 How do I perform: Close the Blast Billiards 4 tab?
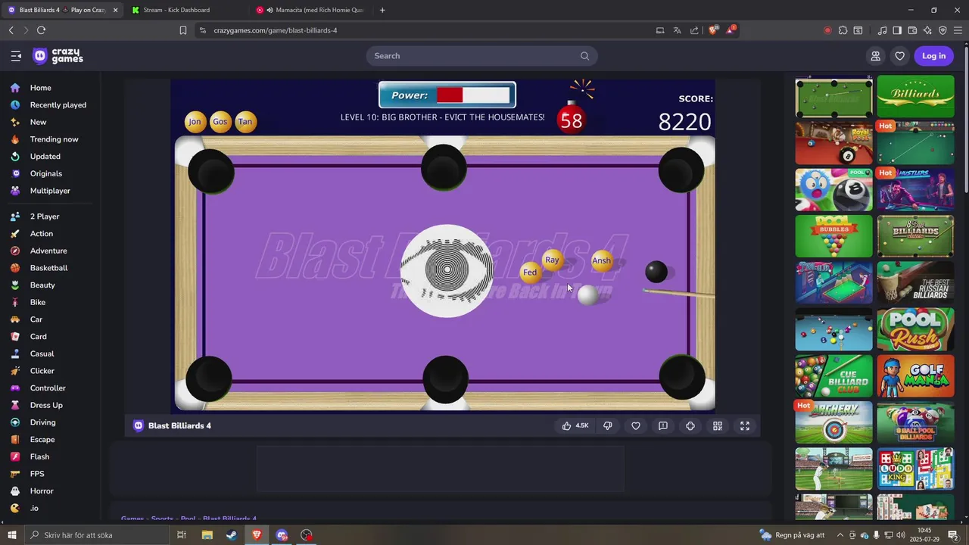[116, 10]
